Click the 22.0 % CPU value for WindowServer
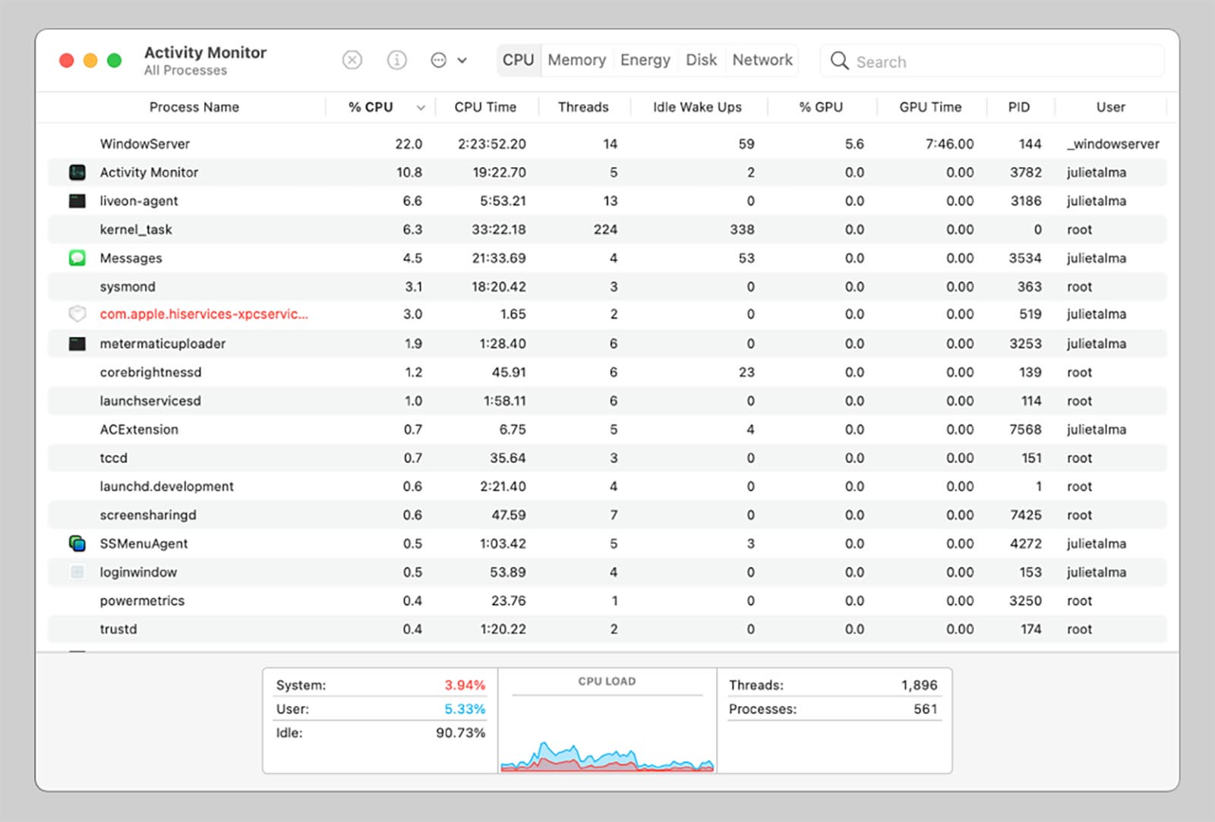 point(409,143)
